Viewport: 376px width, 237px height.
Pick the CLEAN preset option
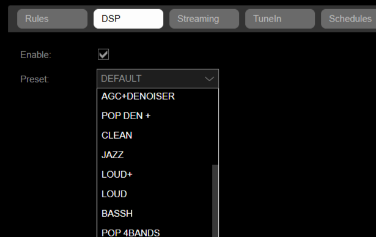[155, 136]
